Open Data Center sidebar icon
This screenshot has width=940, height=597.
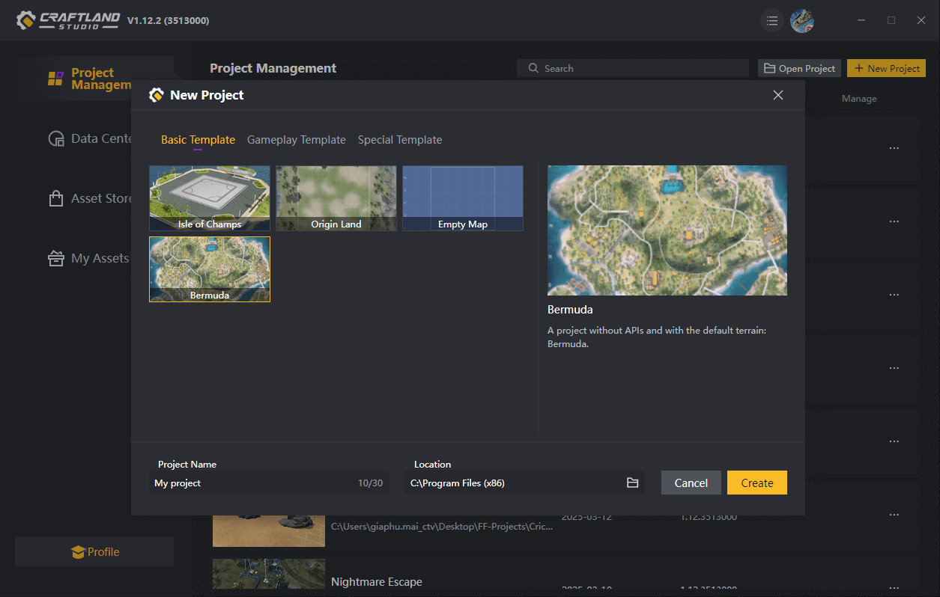coord(56,138)
